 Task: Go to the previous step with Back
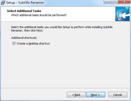point(76,95)
